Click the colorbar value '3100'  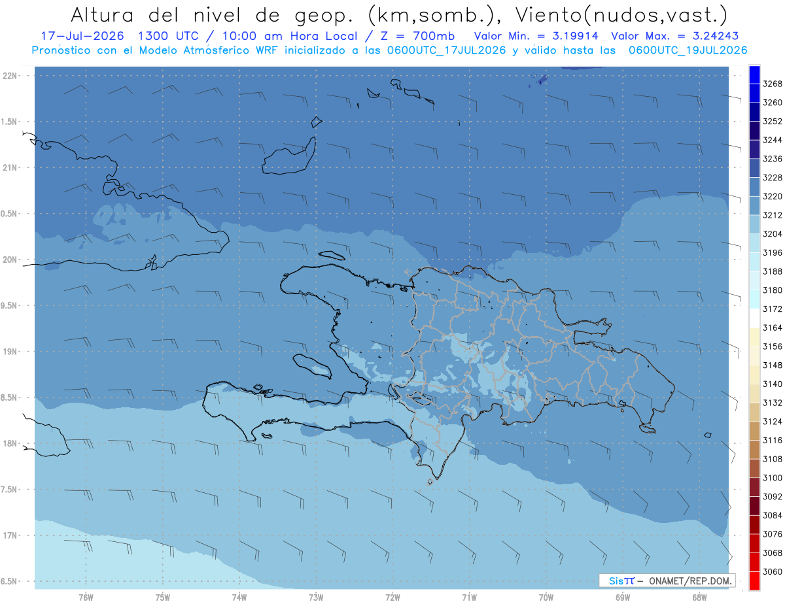coord(773,478)
